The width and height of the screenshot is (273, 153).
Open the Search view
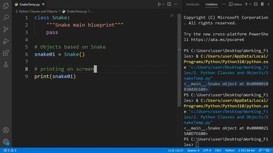[6, 17]
